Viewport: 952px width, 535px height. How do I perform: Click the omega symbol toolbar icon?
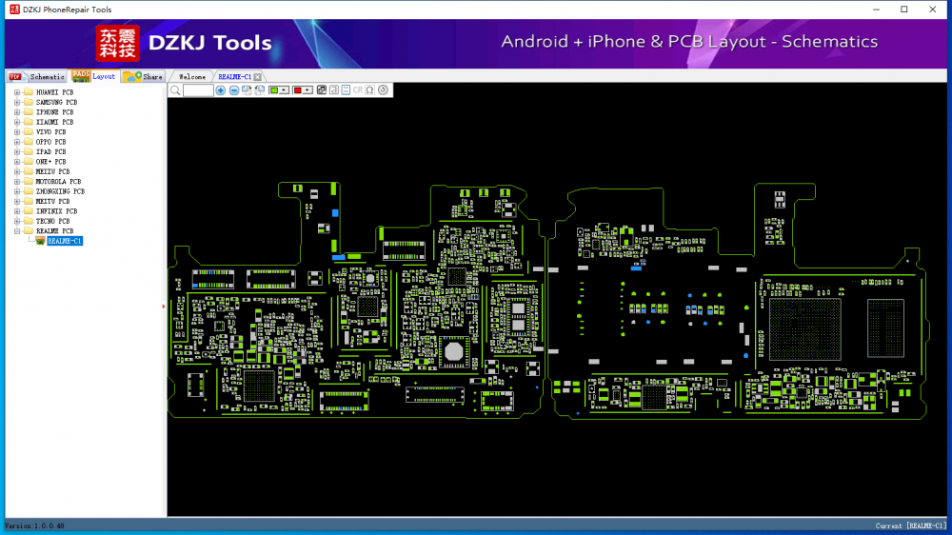[370, 90]
